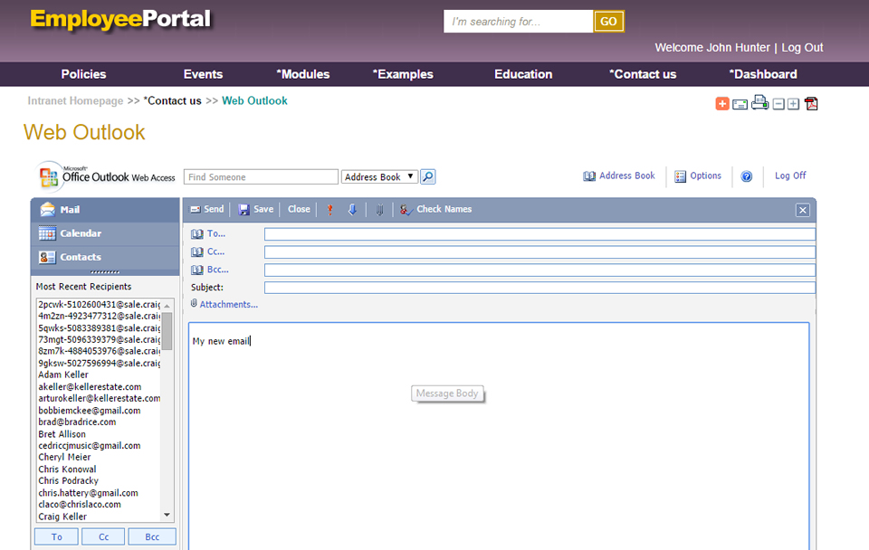Select Cheryl Meier from recent recipients

click(x=64, y=458)
